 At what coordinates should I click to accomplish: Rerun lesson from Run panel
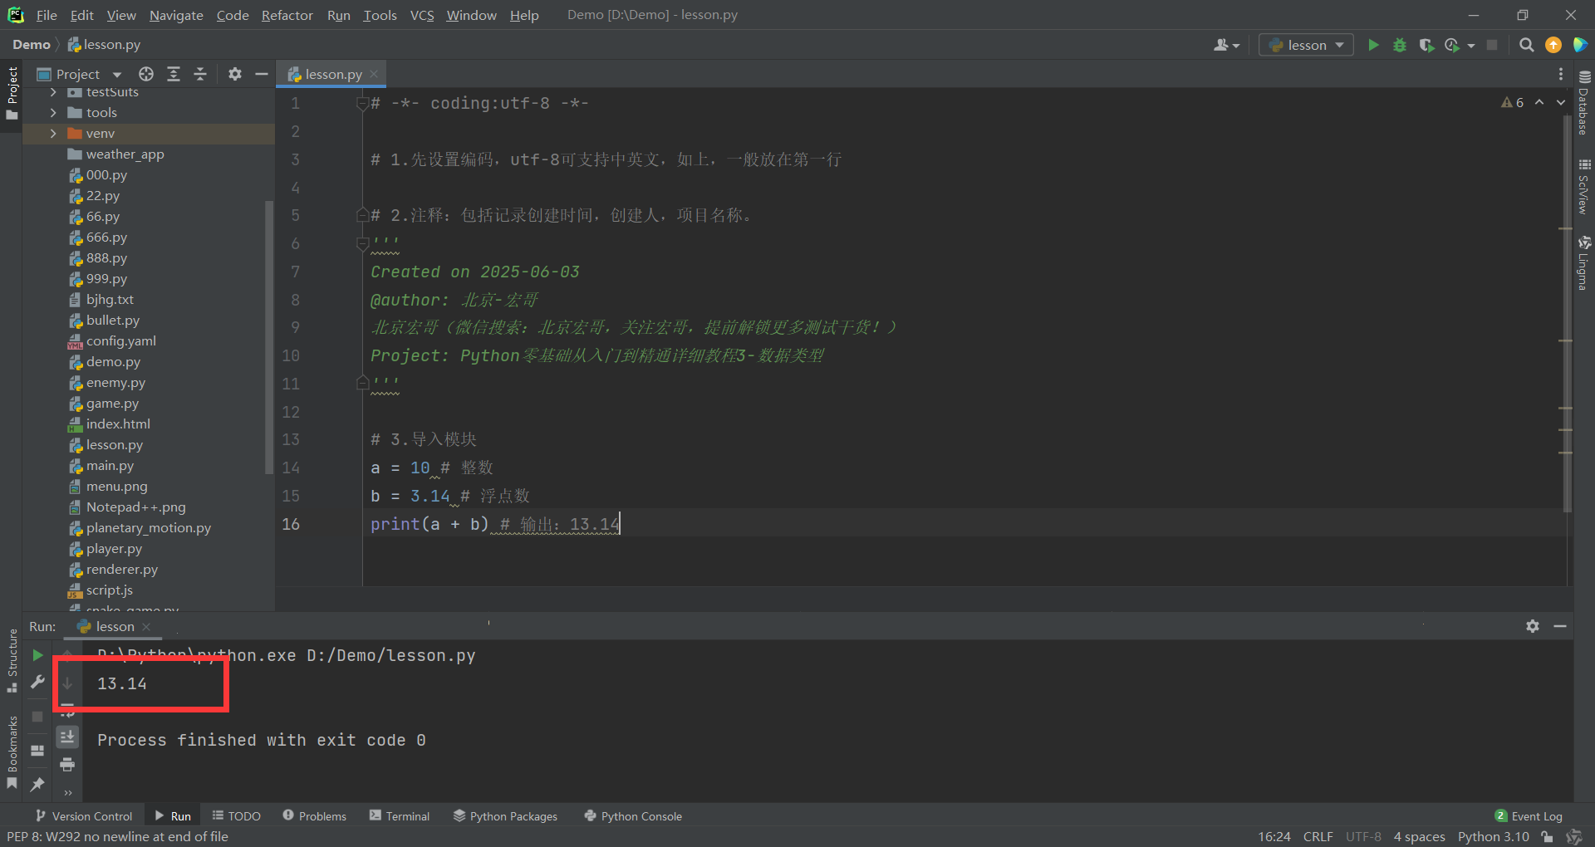point(37,655)
